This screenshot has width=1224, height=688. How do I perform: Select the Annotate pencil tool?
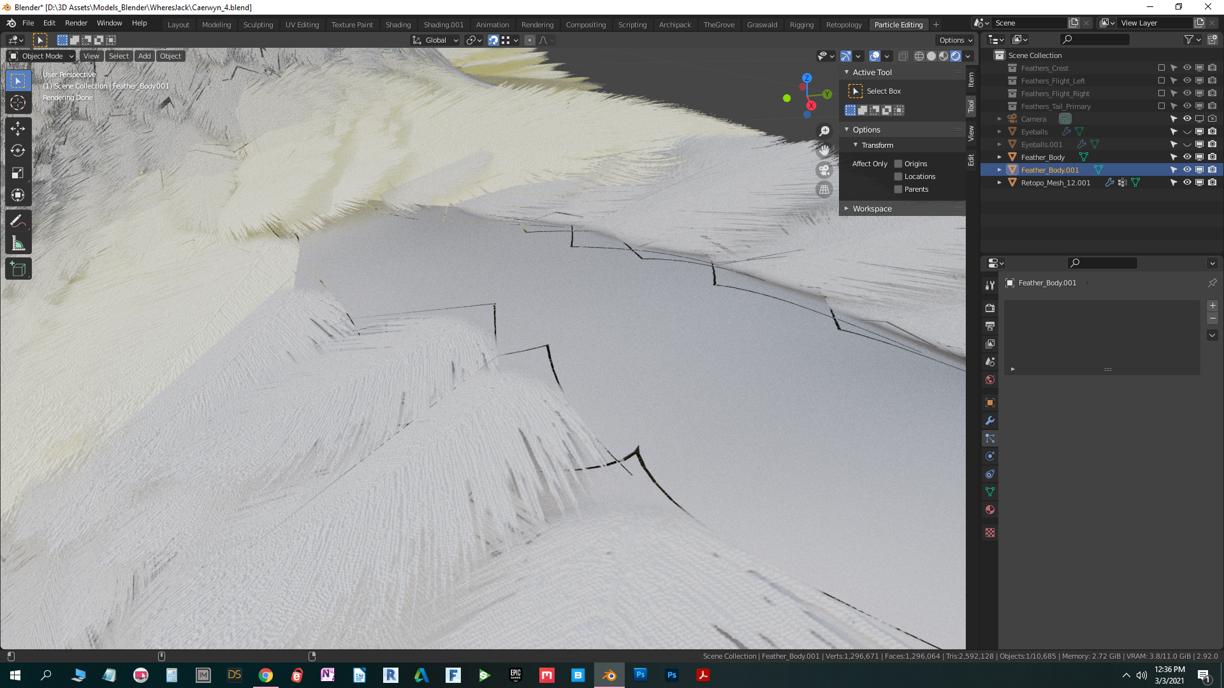18,221
